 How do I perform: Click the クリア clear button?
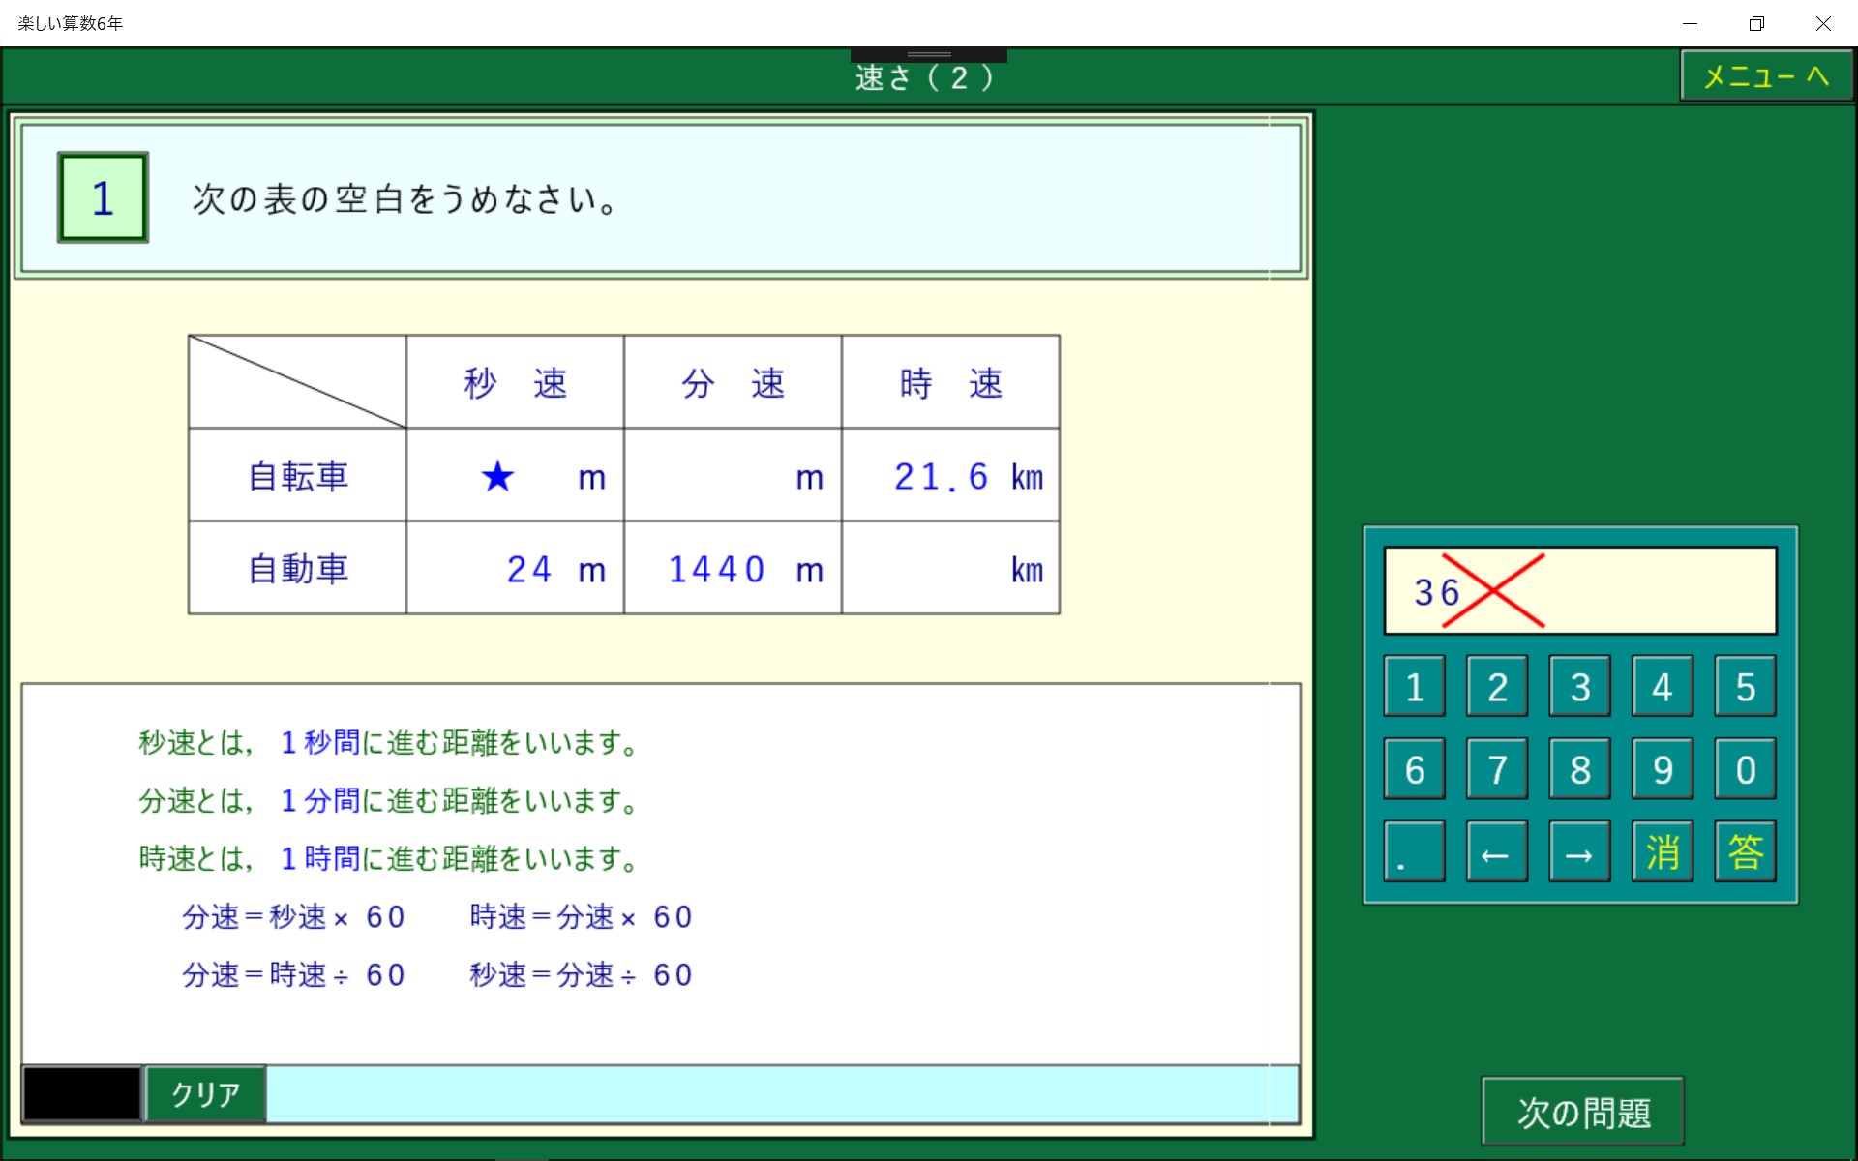[205, 1094]
